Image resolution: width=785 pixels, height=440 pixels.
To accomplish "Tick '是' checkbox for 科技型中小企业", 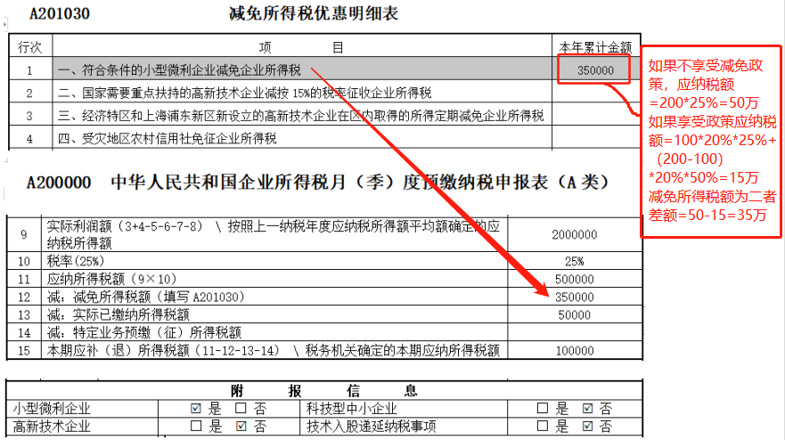I will [x=542, y=409].
